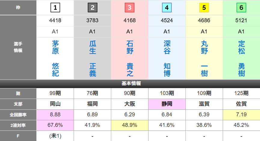Open racer 深谷知博 profile link
Screen dimensions: 260x141
tap(167, 59)
